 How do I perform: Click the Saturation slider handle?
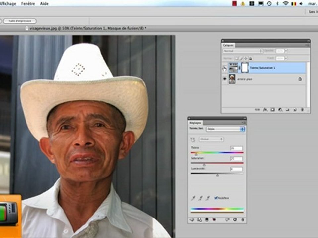point(204,165)
